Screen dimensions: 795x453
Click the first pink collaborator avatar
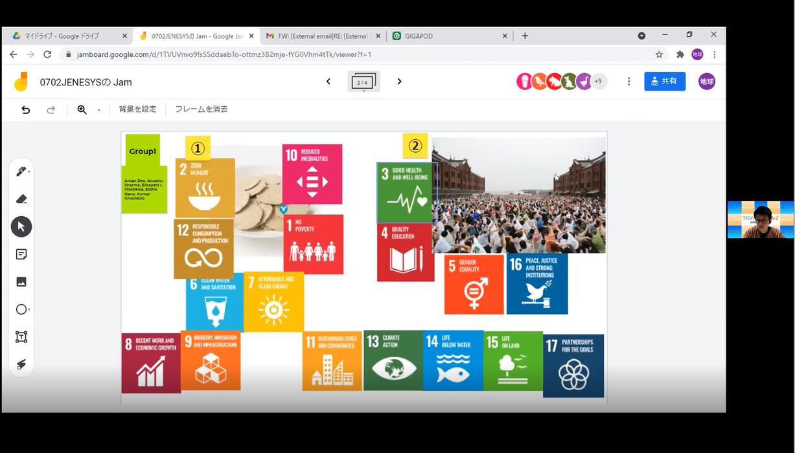click(x=524, y=82)
